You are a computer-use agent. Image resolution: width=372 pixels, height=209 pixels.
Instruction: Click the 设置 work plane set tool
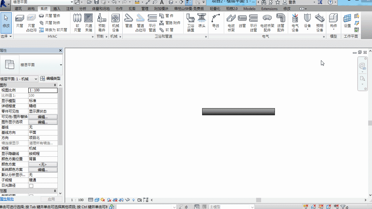347,21
